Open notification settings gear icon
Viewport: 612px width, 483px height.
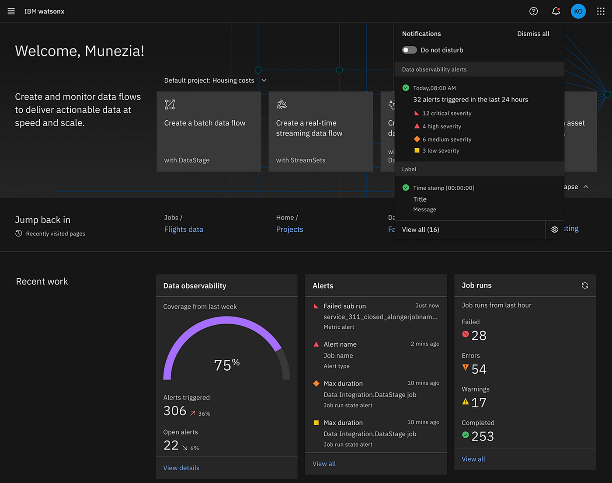[554, 229]
